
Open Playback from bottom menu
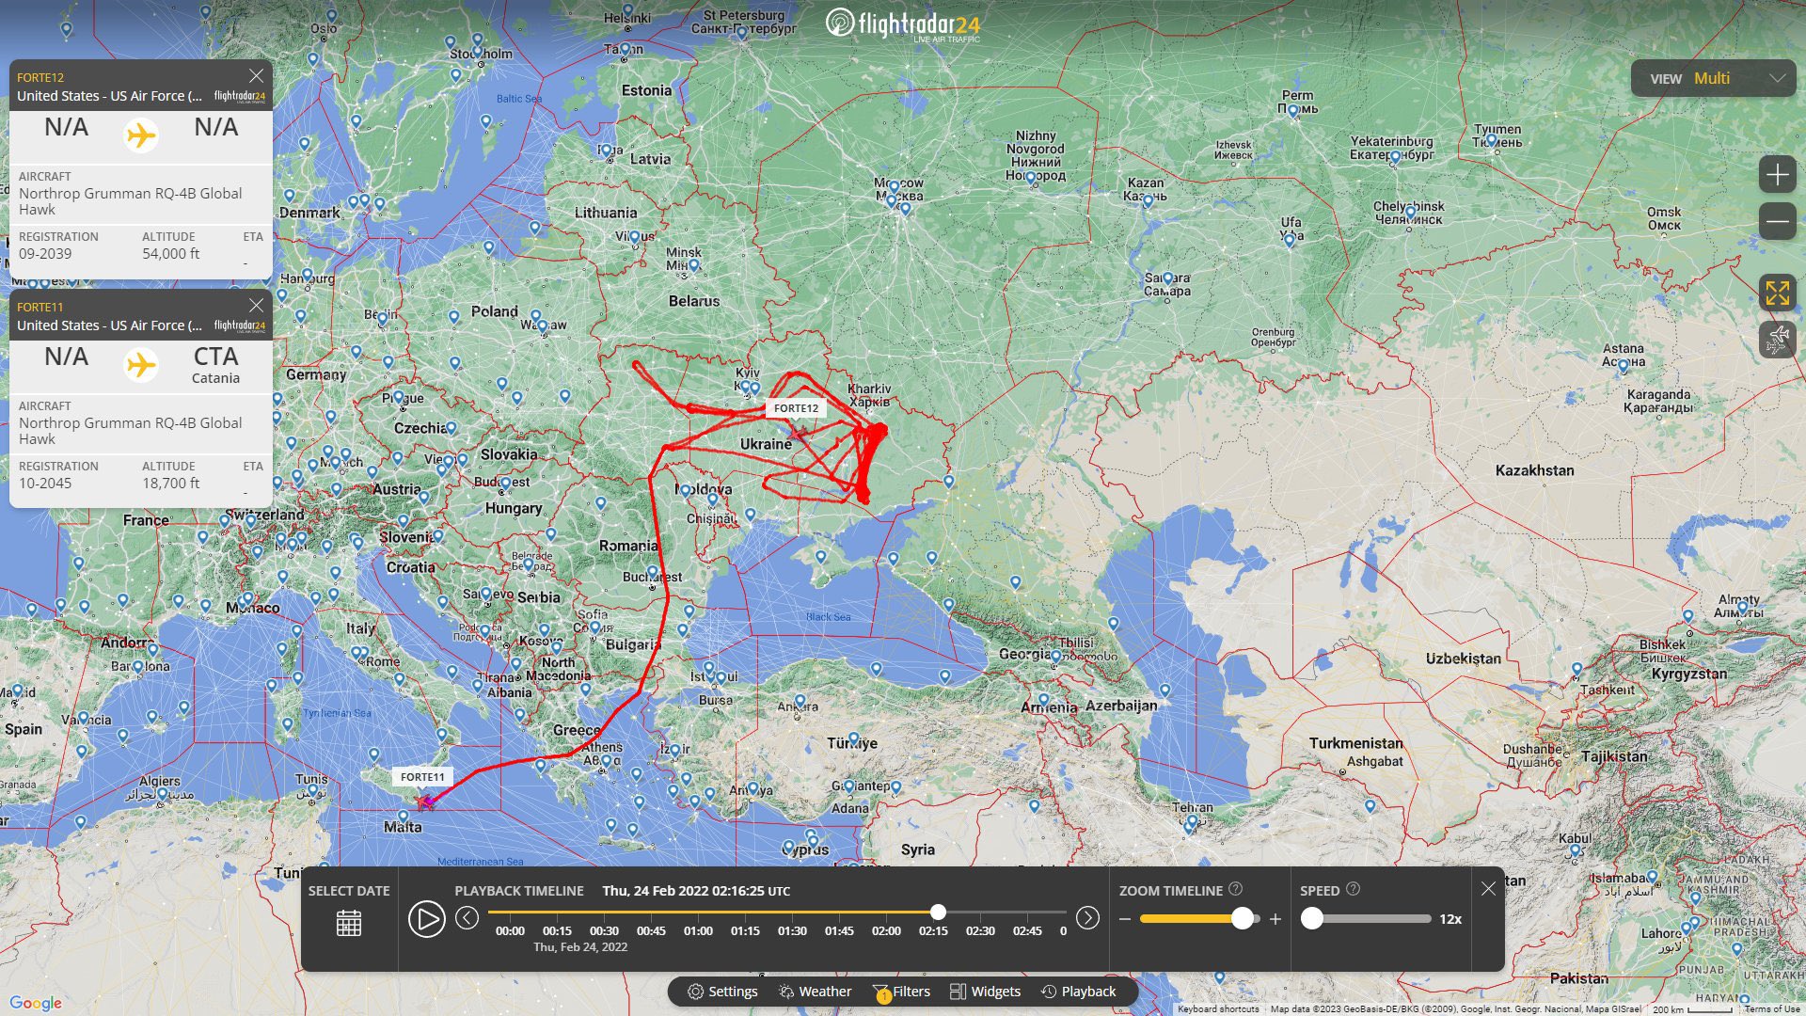pos(1078,992)
